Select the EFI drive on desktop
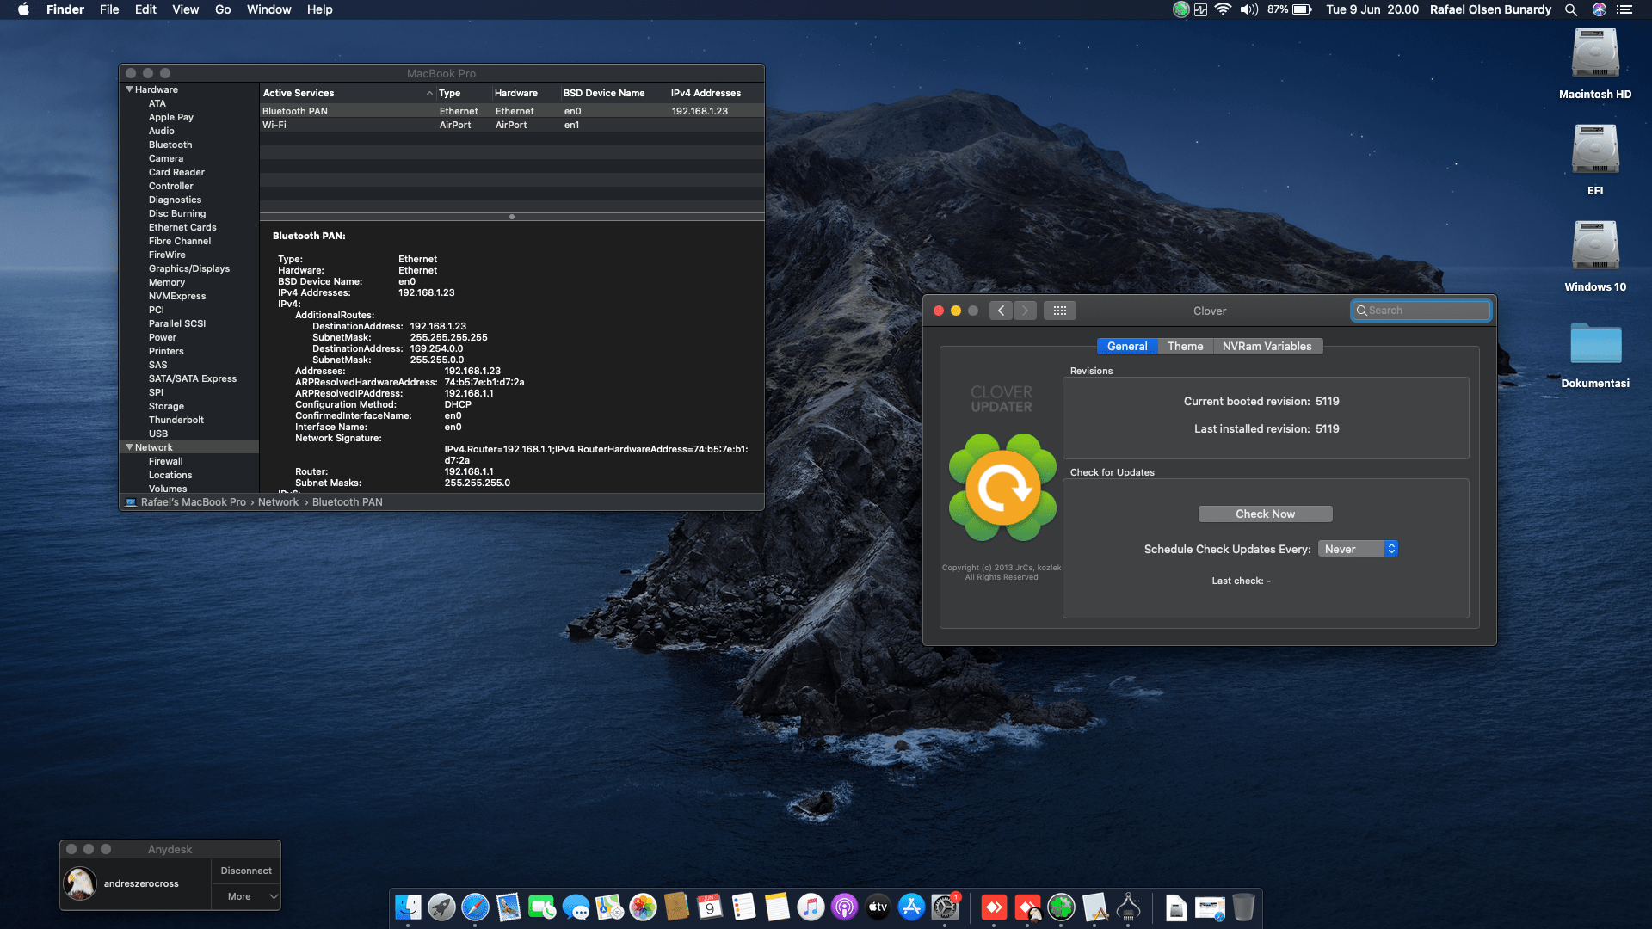 1595,160
